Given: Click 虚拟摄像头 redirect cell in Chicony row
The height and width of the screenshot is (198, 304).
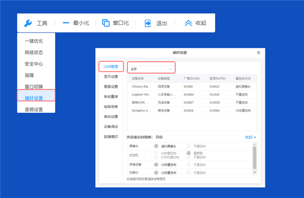Looking at the screenshot, I should pos(243,86).
